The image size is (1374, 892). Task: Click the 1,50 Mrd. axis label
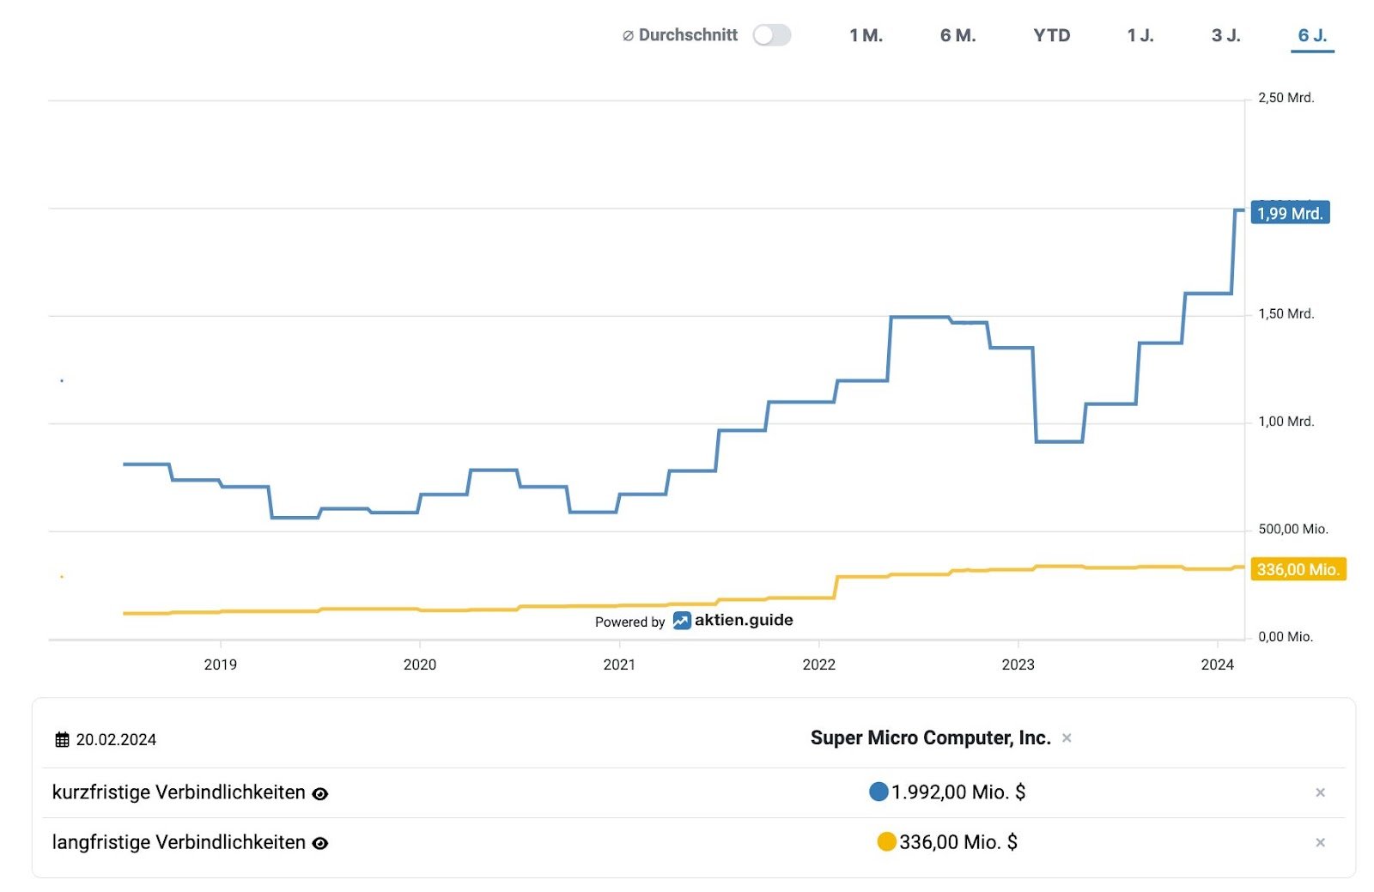coord(1286,314)
